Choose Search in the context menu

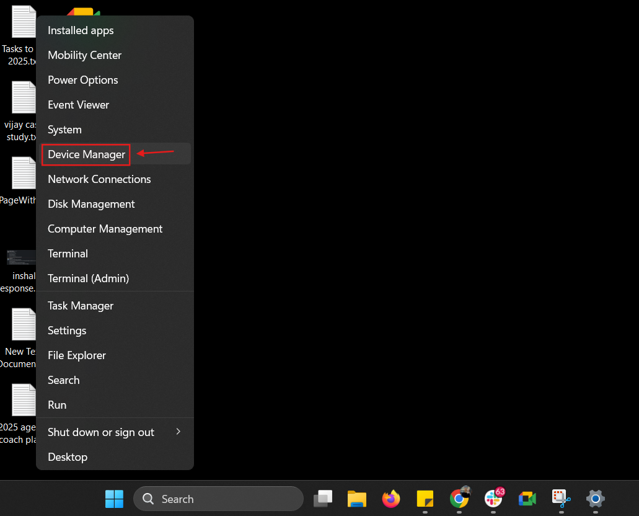click(x=115, y=380)
